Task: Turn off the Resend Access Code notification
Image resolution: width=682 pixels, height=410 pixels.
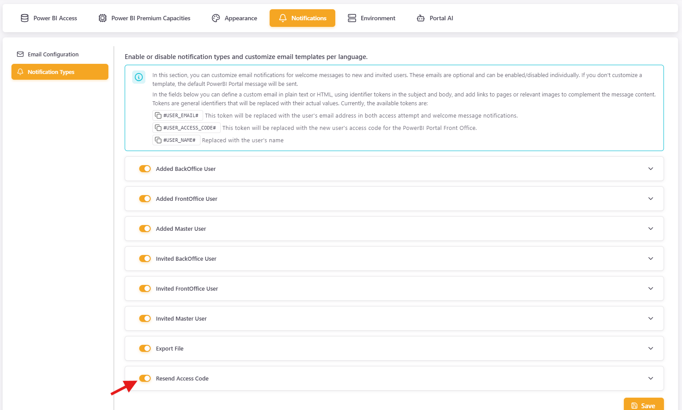Action: 145,378
